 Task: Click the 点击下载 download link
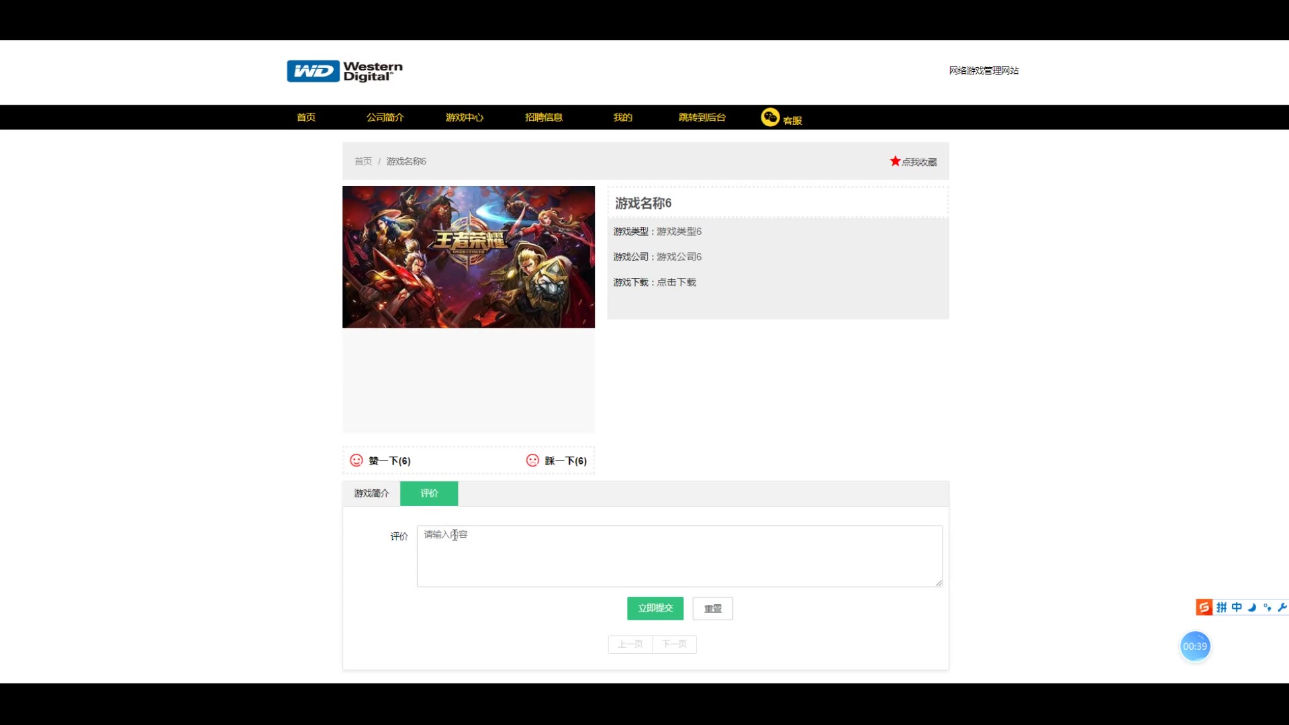[x=676, y=282]
